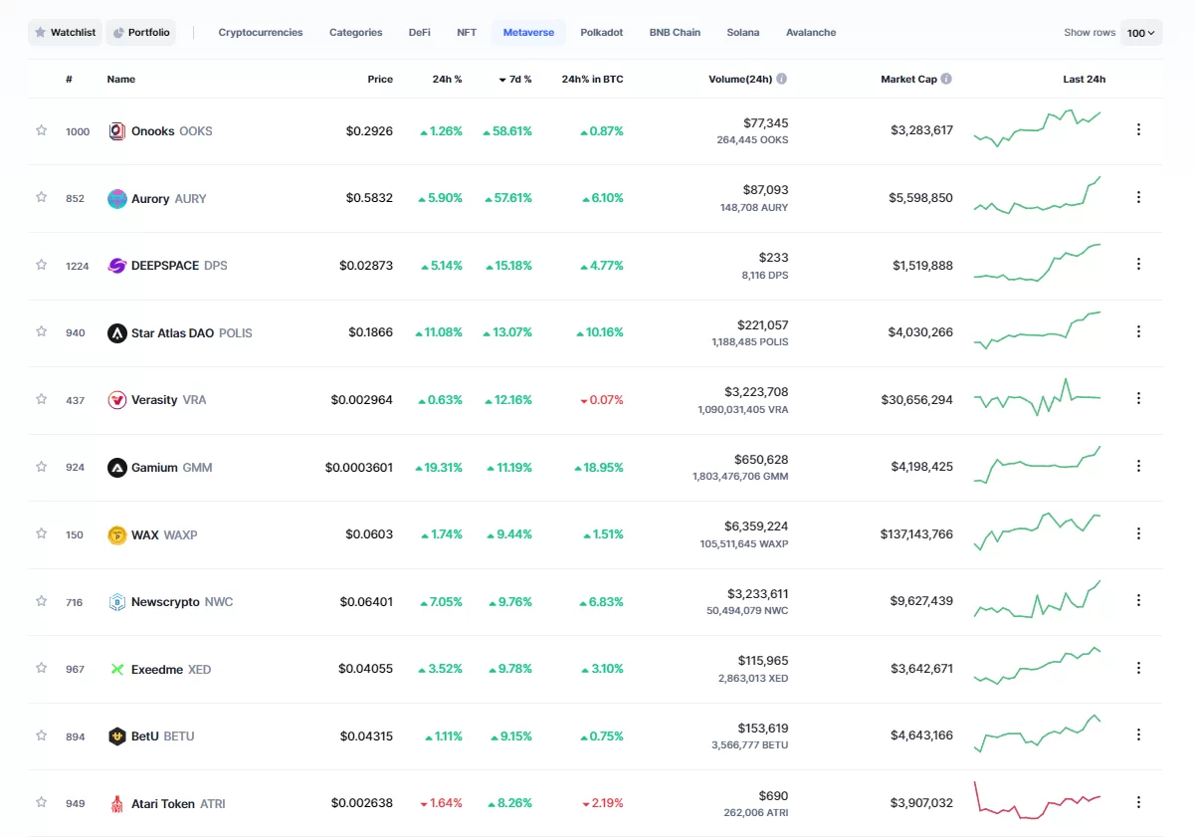Open the Show rows 100 dropdown

click(x=1140, y=33)
